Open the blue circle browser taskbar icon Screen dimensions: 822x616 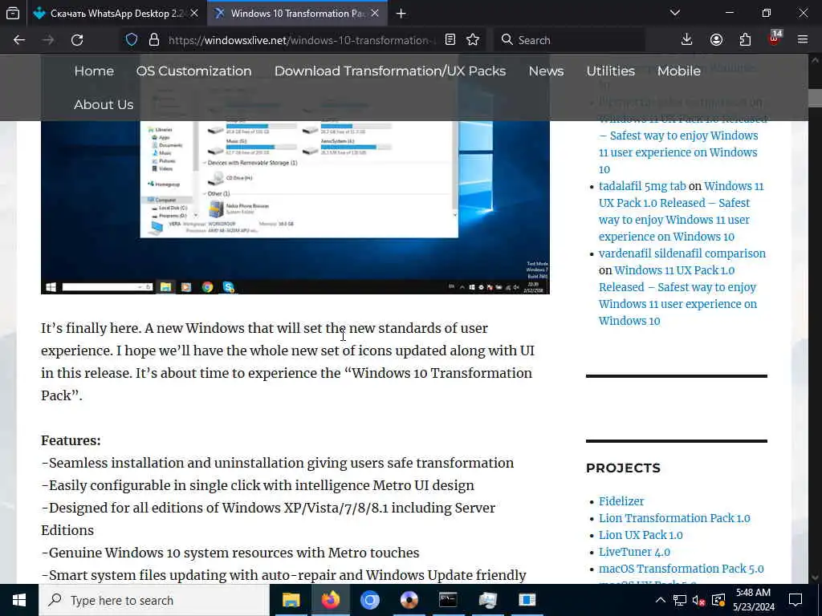pyautogui.click(x=369, y=600)
